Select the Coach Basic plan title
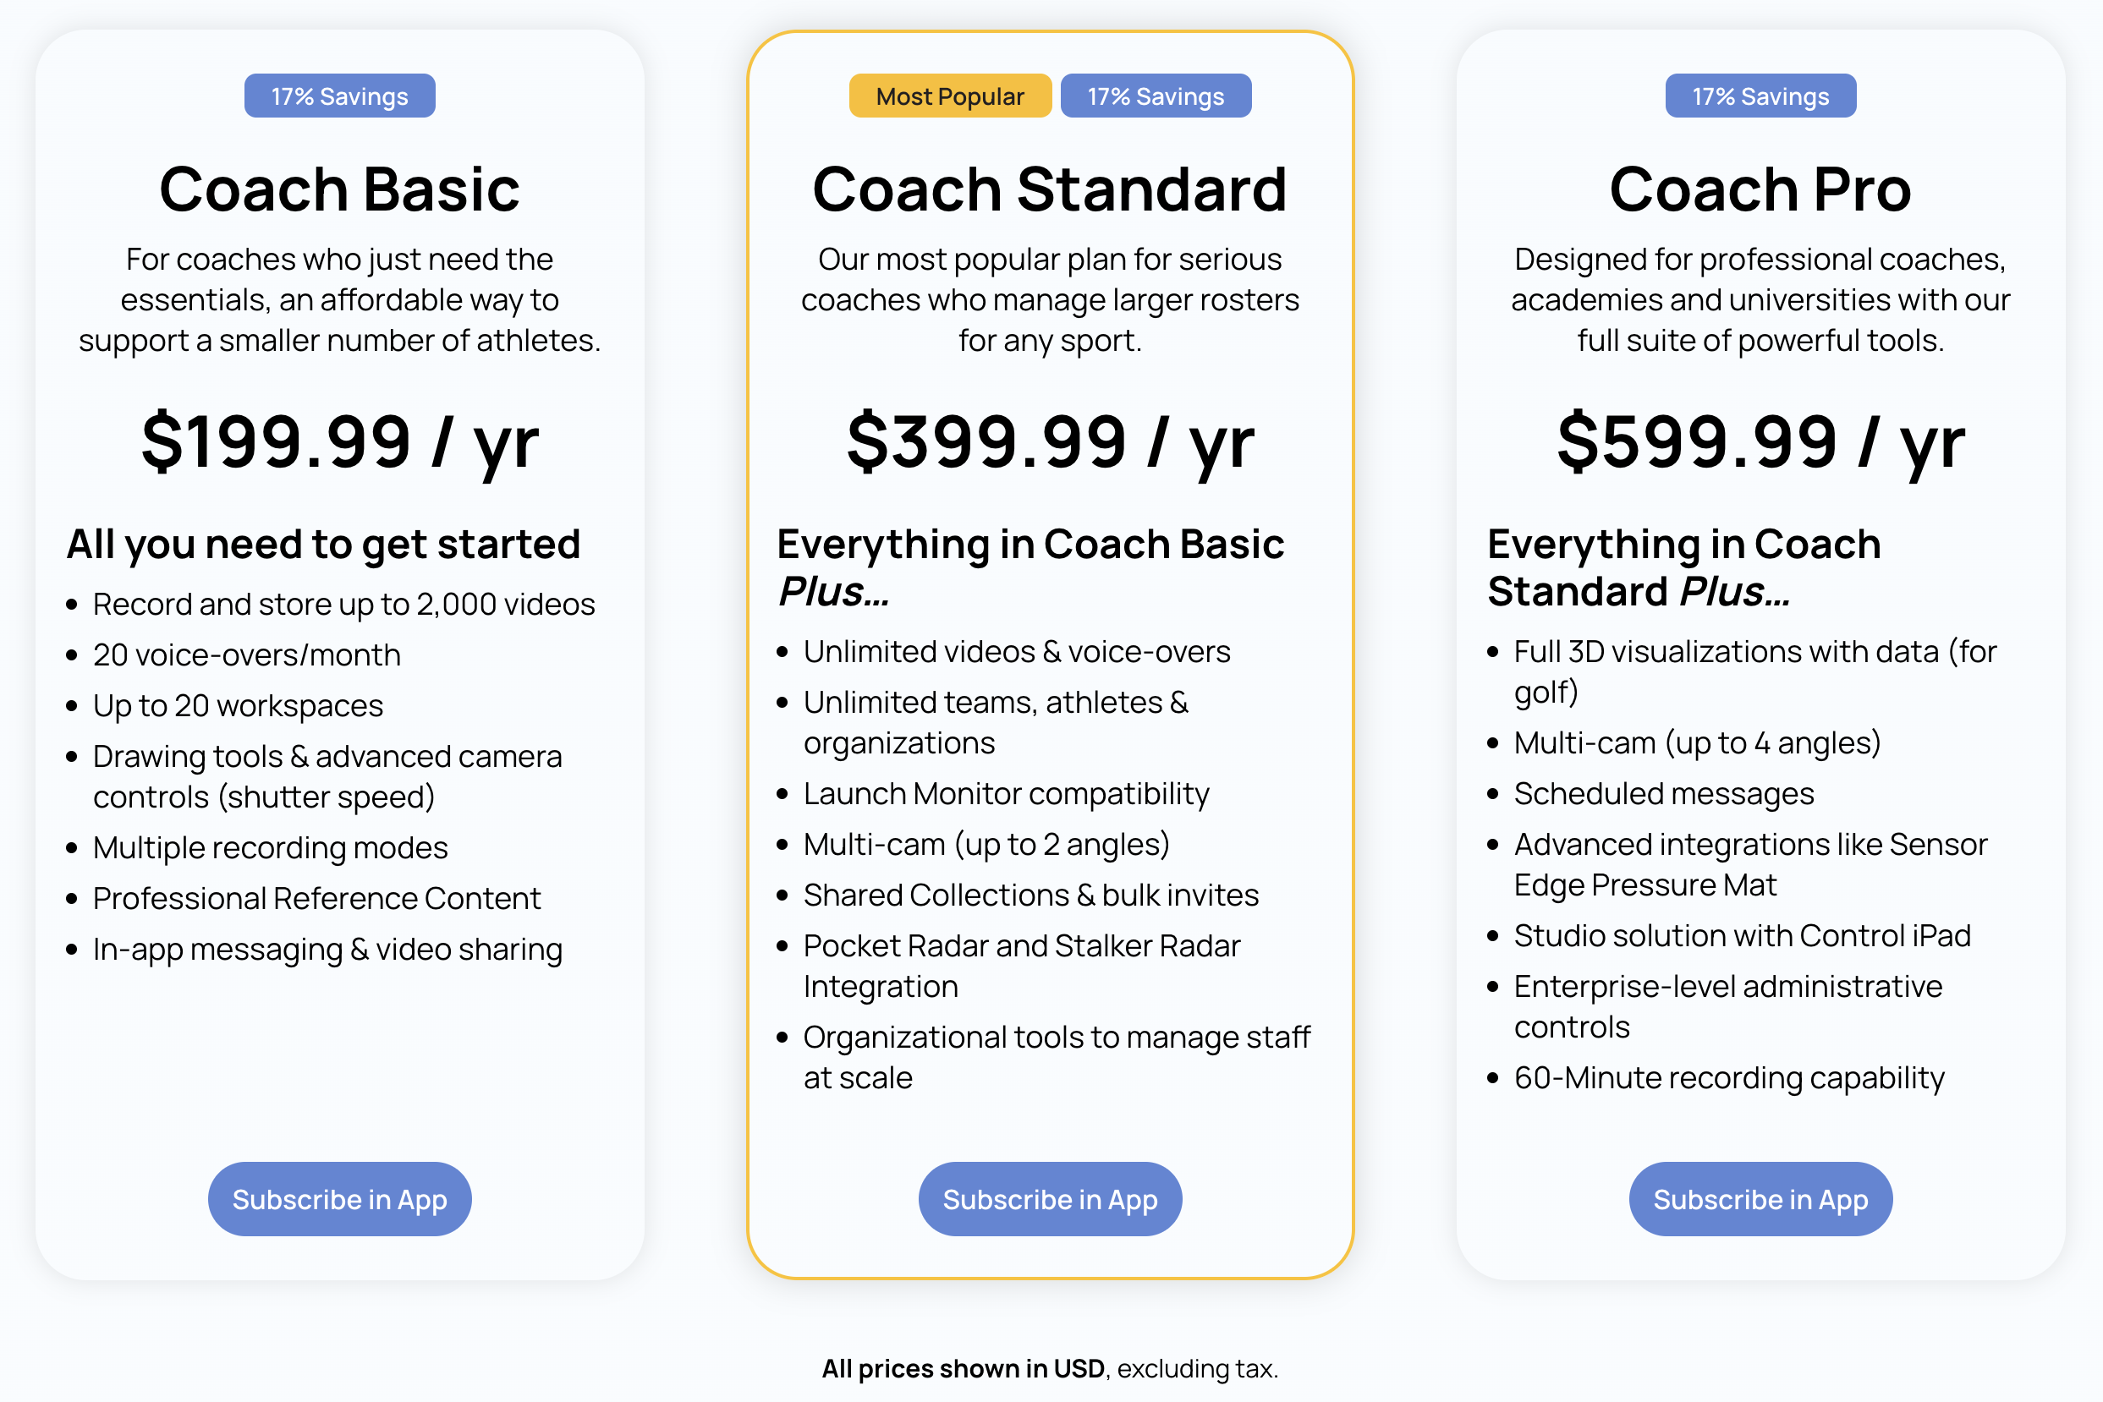 point(340,189)
